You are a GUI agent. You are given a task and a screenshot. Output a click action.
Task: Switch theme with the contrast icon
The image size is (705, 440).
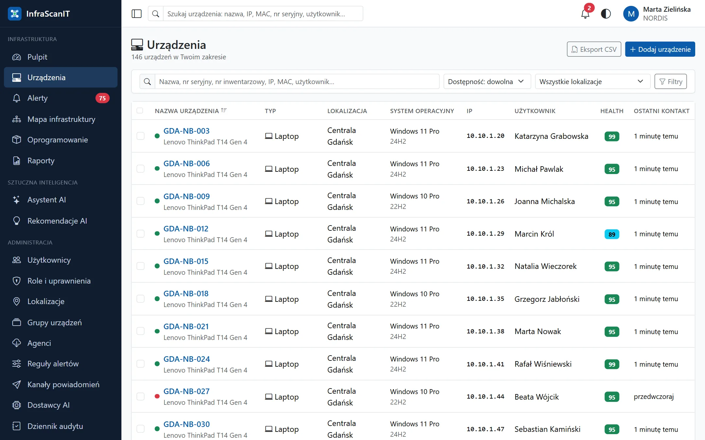pos(606,14)
